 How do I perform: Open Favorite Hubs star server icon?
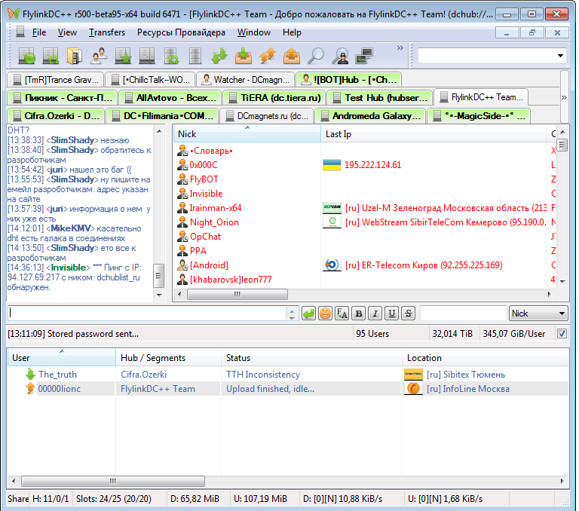123,56
